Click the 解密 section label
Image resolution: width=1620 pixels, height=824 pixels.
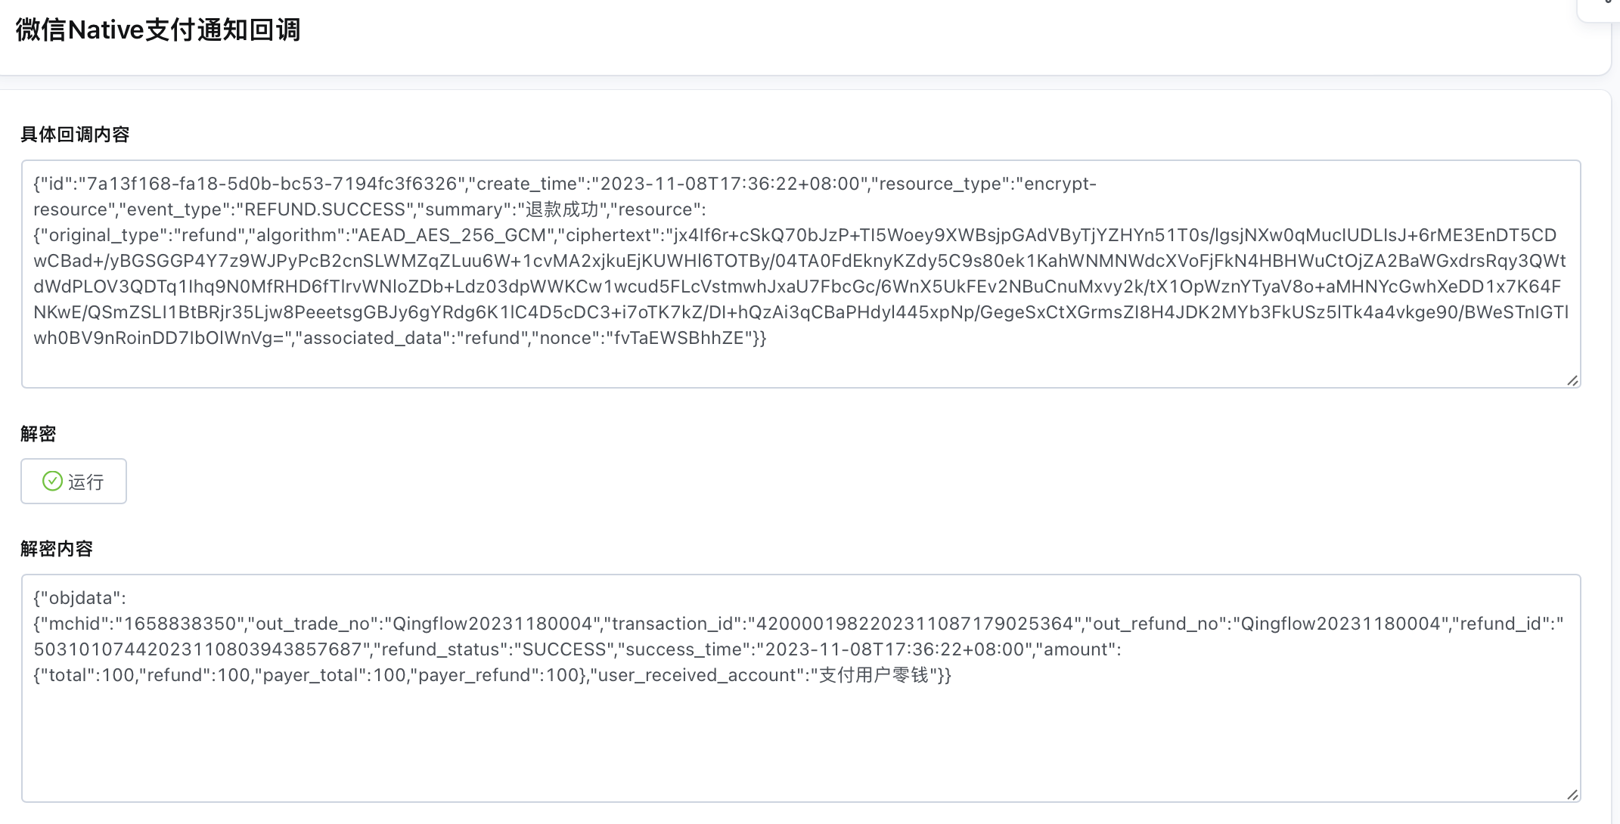(x=39, y=434)
